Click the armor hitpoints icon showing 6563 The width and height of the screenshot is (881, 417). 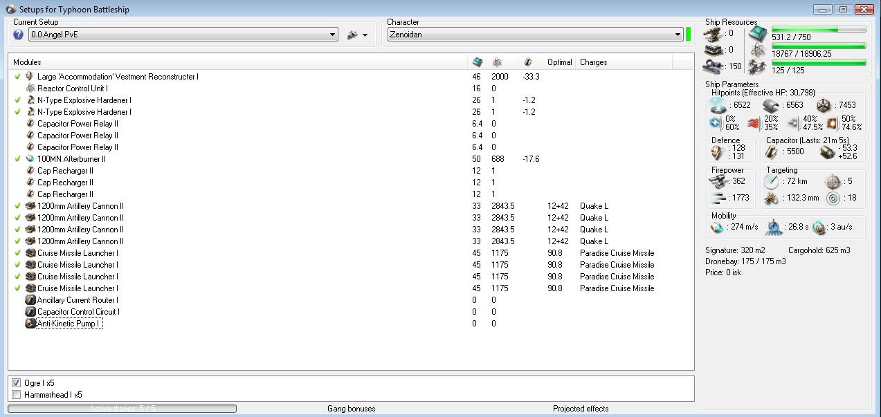tap(772, 106)
